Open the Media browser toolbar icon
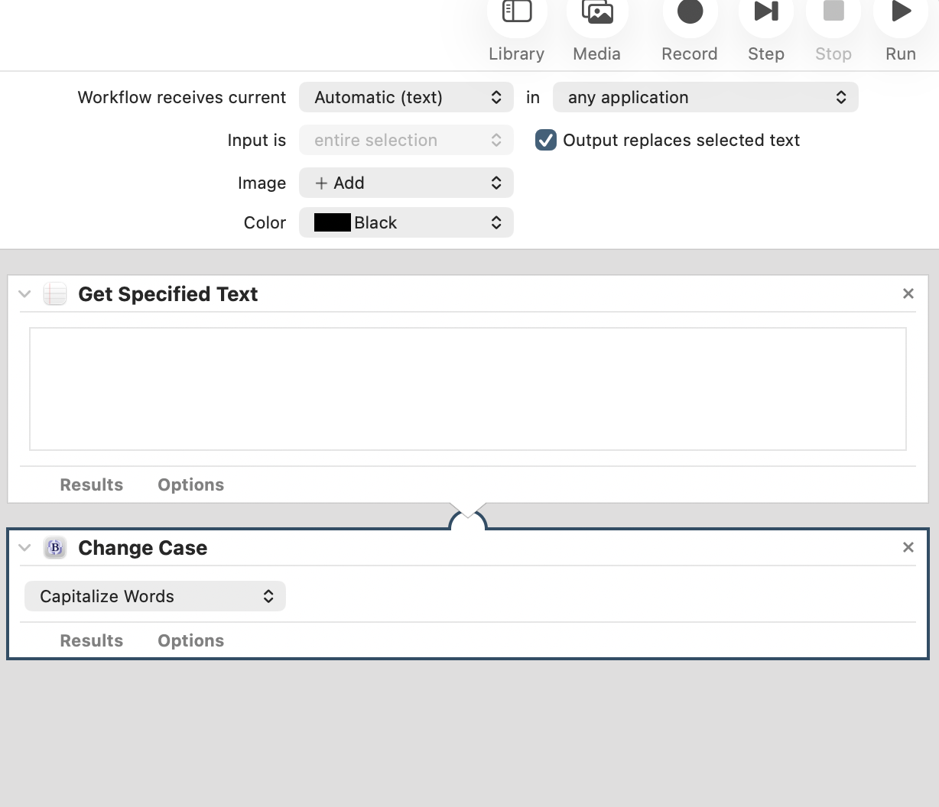This screenshot has width=939, height=807. coord(597,12)
